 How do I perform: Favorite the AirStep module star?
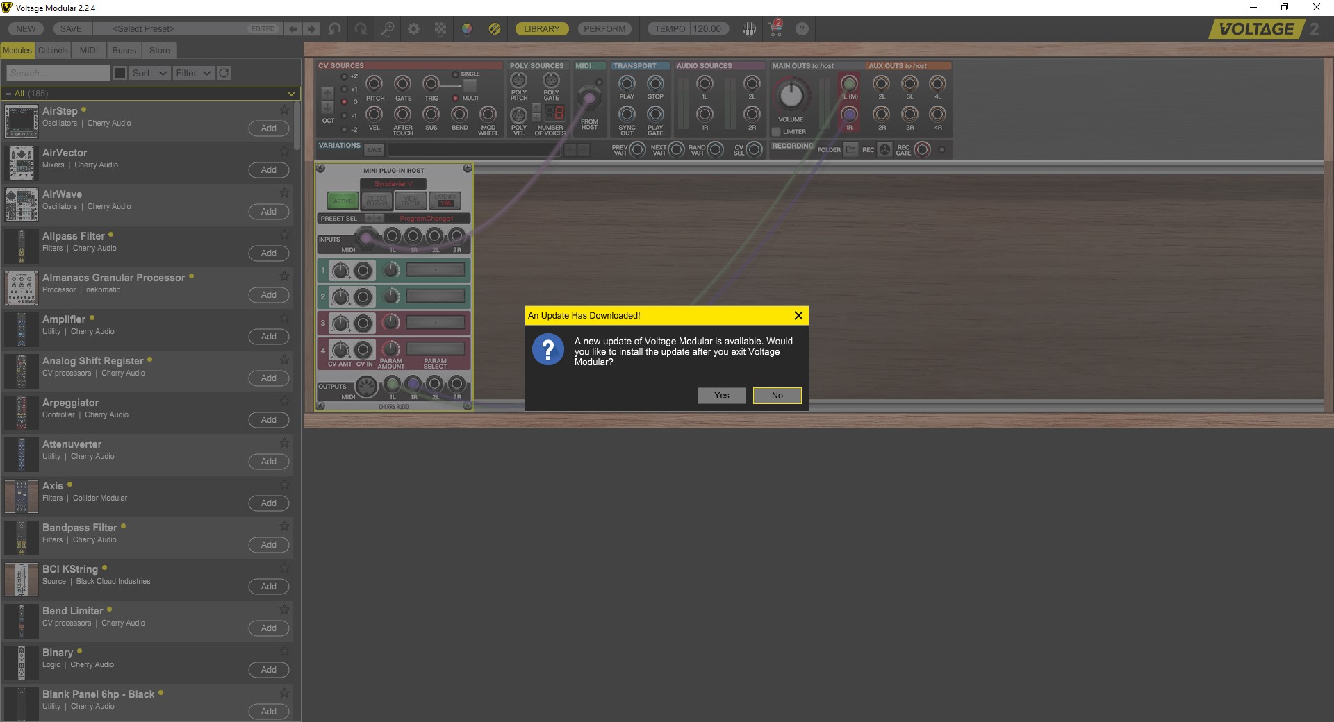tap(284, 110)
